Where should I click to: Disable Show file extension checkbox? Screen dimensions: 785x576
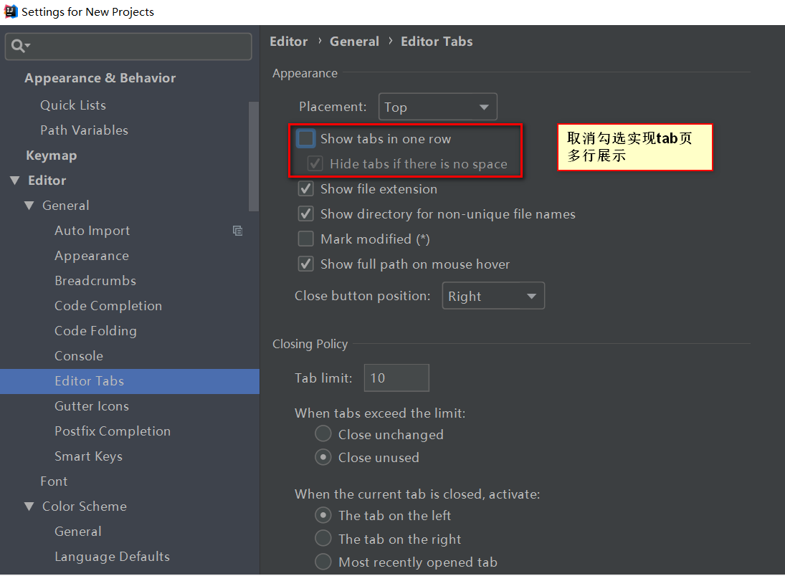(306, 188)
